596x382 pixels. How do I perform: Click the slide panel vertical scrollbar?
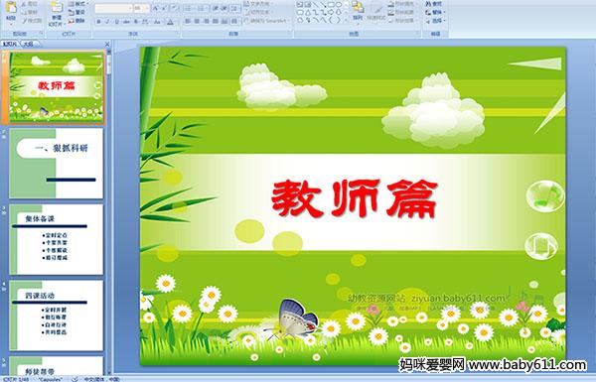point(109,212)
